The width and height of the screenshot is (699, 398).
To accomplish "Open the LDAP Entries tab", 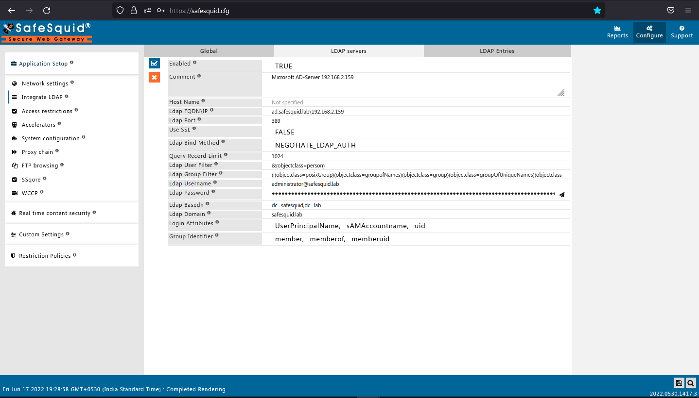I will (497, 50).
